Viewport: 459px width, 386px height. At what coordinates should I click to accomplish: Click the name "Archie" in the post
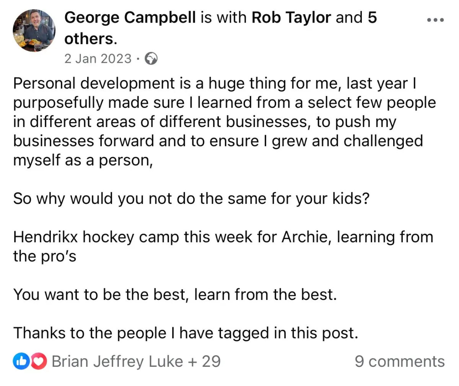coord(304,237)
